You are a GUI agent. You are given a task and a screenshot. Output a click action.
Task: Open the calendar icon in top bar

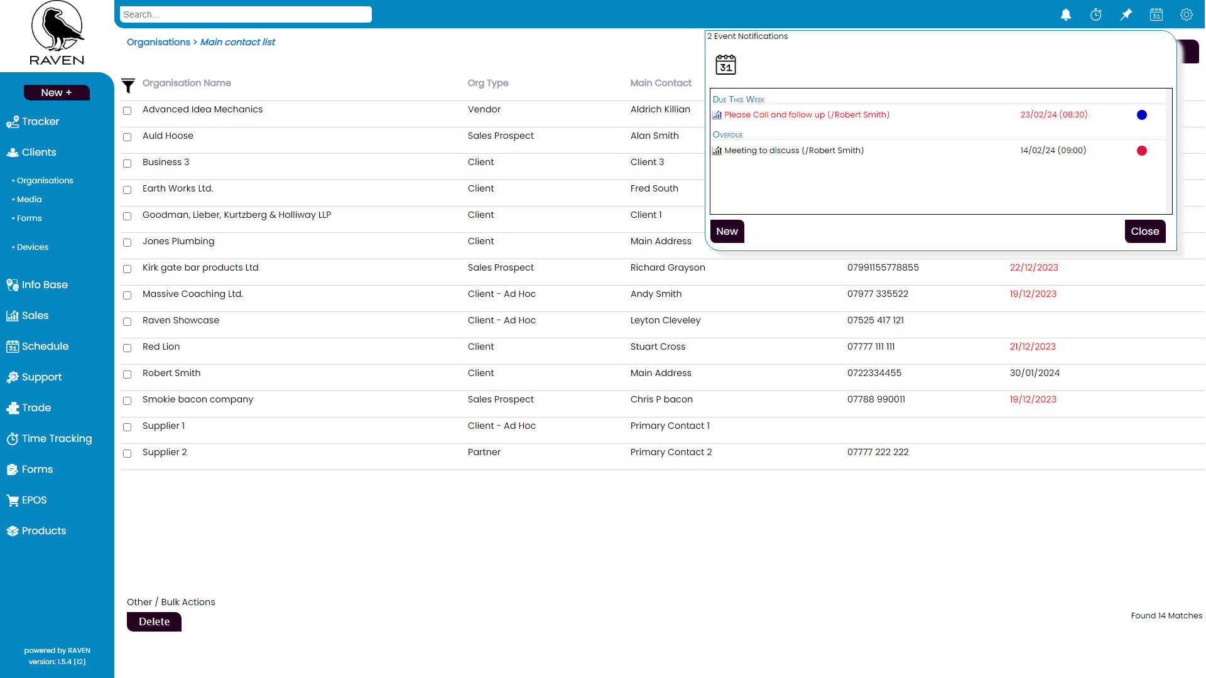tap(1156, 14)
